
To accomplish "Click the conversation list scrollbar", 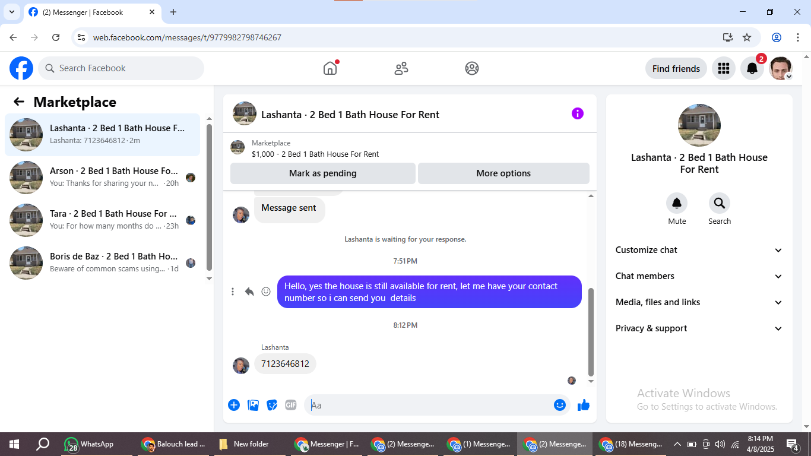I will tap(209, 197).
